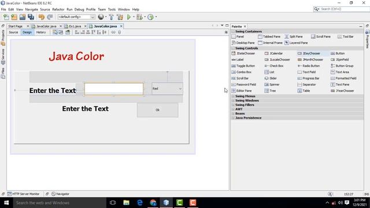Screen dimensions: 370x208
Task: Pick the Table palette component
Action: [x=304, y=91]
